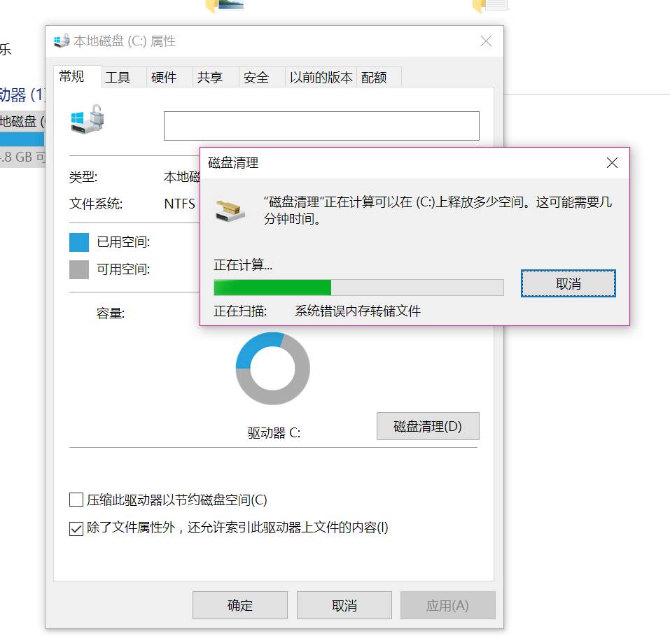Enable compress this drive checkbox
This screenshot has height=636, width=670.
[76, 500]
